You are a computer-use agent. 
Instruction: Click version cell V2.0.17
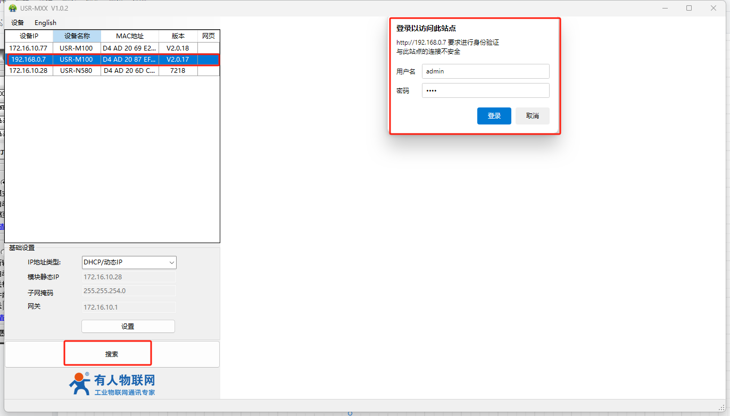(178, 60)
